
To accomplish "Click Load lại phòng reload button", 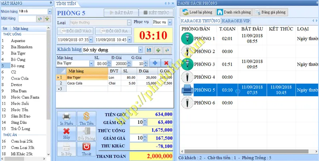I will pyautogui.click(x=197, y=12).
